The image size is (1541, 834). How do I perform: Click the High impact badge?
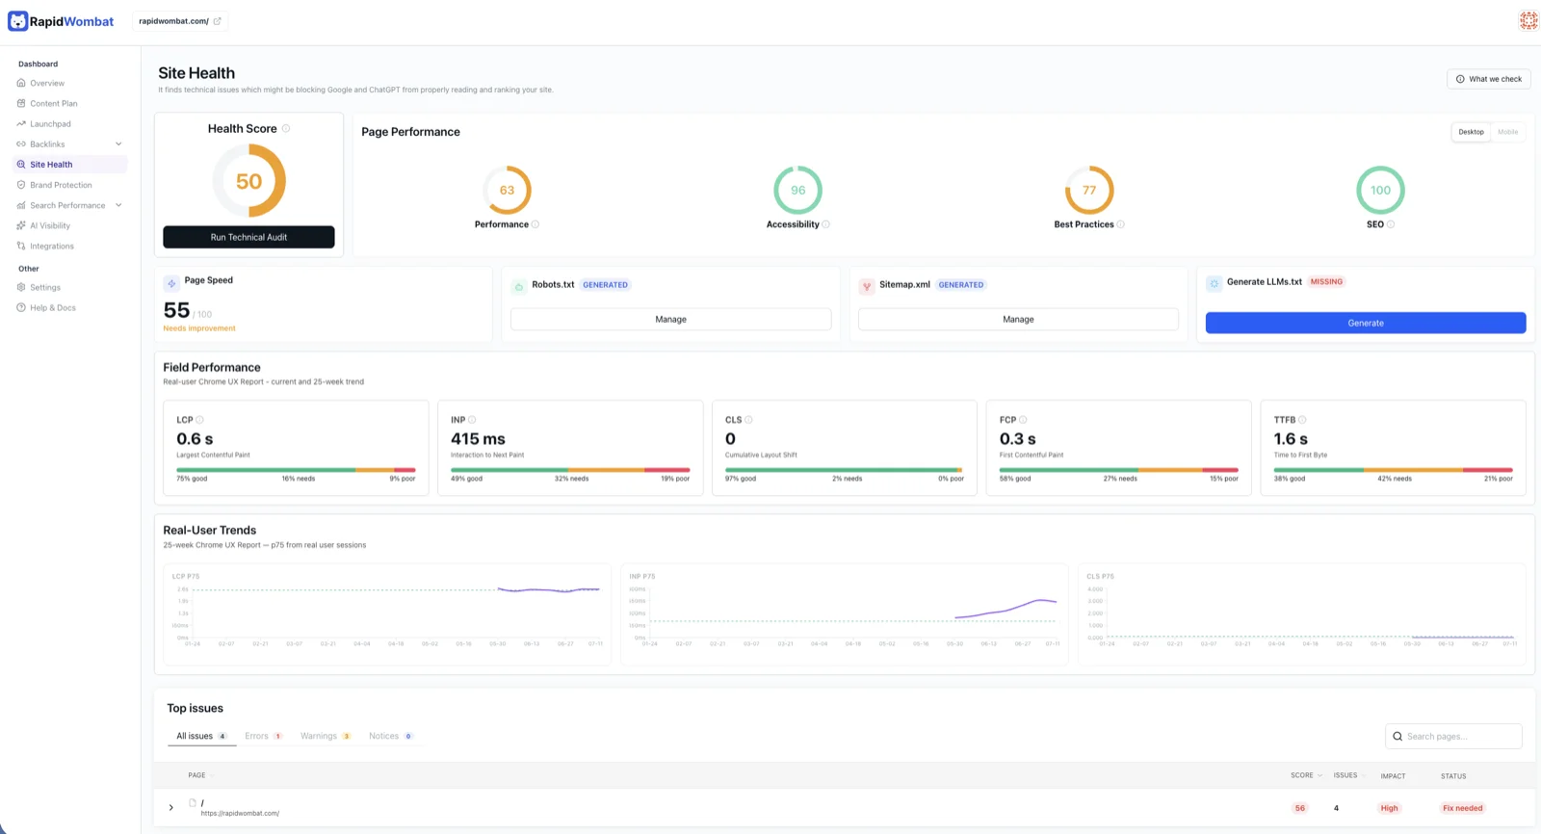pos(1389,808)
